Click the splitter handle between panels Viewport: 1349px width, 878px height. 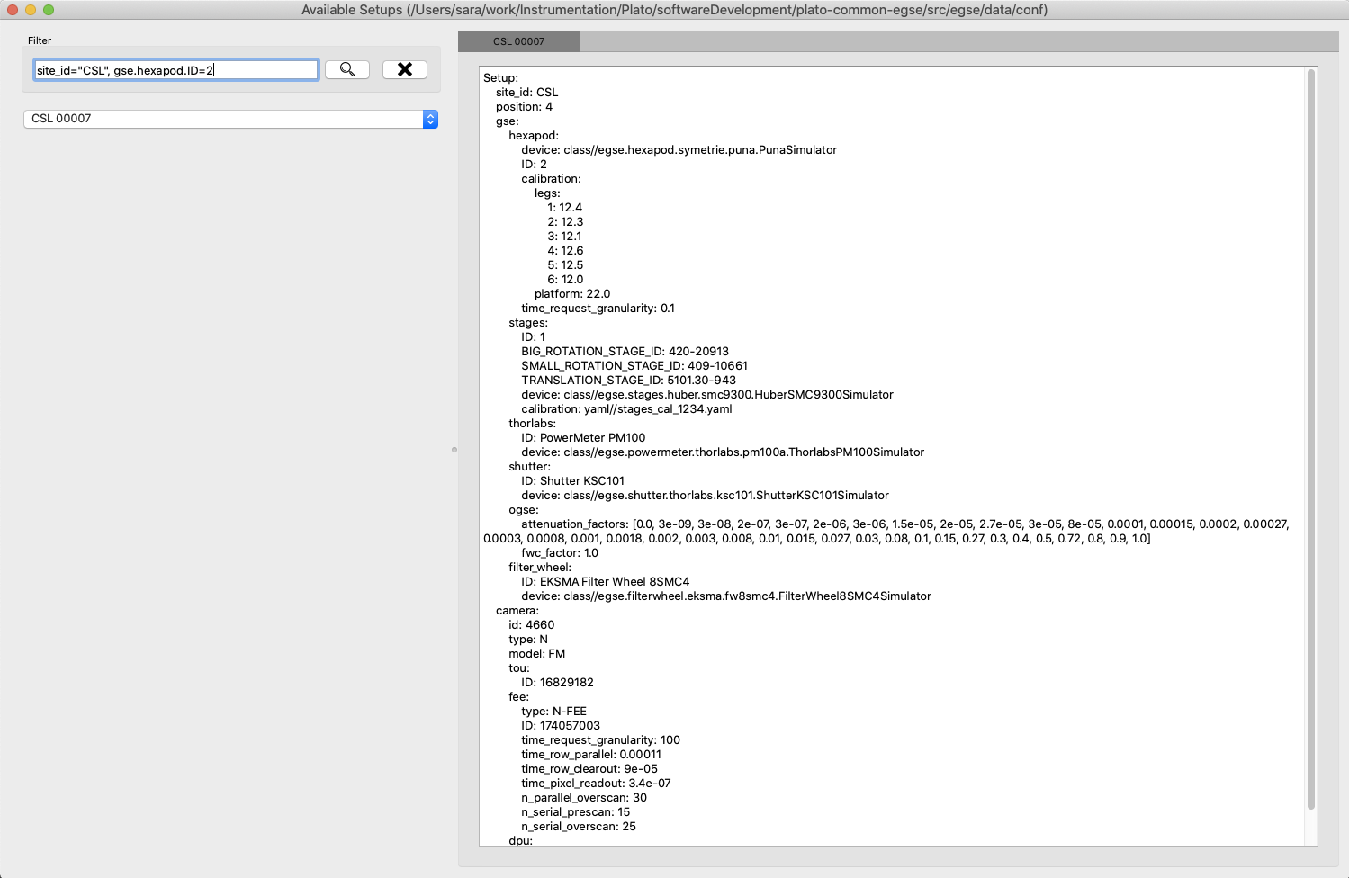454,449
